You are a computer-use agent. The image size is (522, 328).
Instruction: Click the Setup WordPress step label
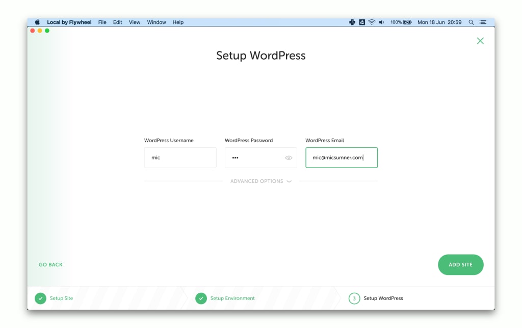(x=383, y=298)
